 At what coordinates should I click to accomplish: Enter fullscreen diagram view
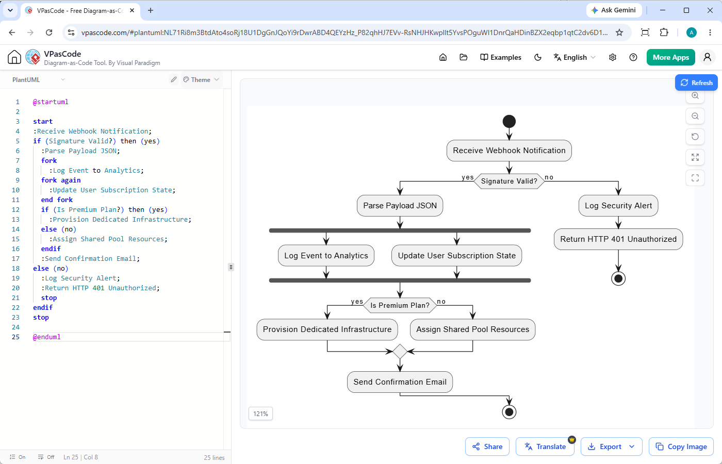click(695, 178)
